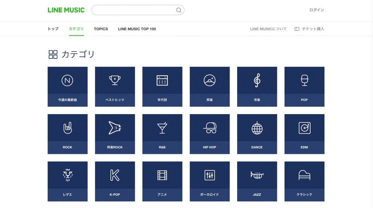Click the ticket icon beside チケット購入
This screenshot has height=208, width=373.
(297, 29)
